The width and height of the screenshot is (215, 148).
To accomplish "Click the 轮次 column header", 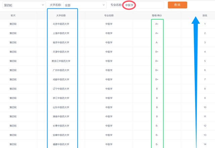I will tap(13, 15).
